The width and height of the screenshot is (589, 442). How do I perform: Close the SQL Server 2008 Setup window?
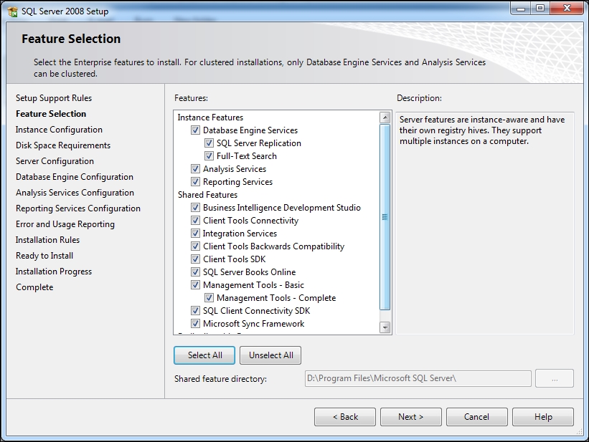[567, 9]
